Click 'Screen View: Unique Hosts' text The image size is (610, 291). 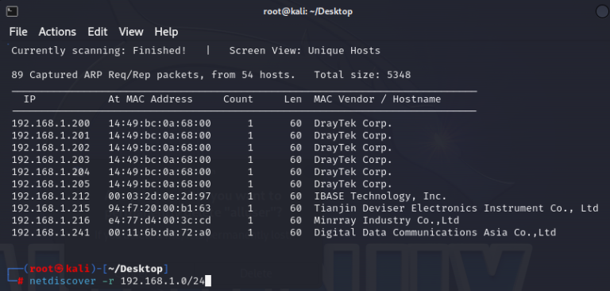305,51
